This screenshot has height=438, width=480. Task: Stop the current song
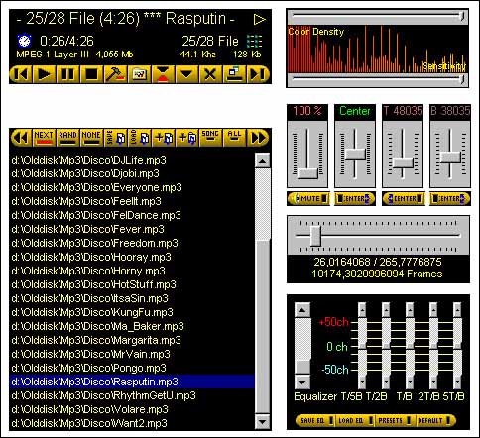(x=92, y=74)
